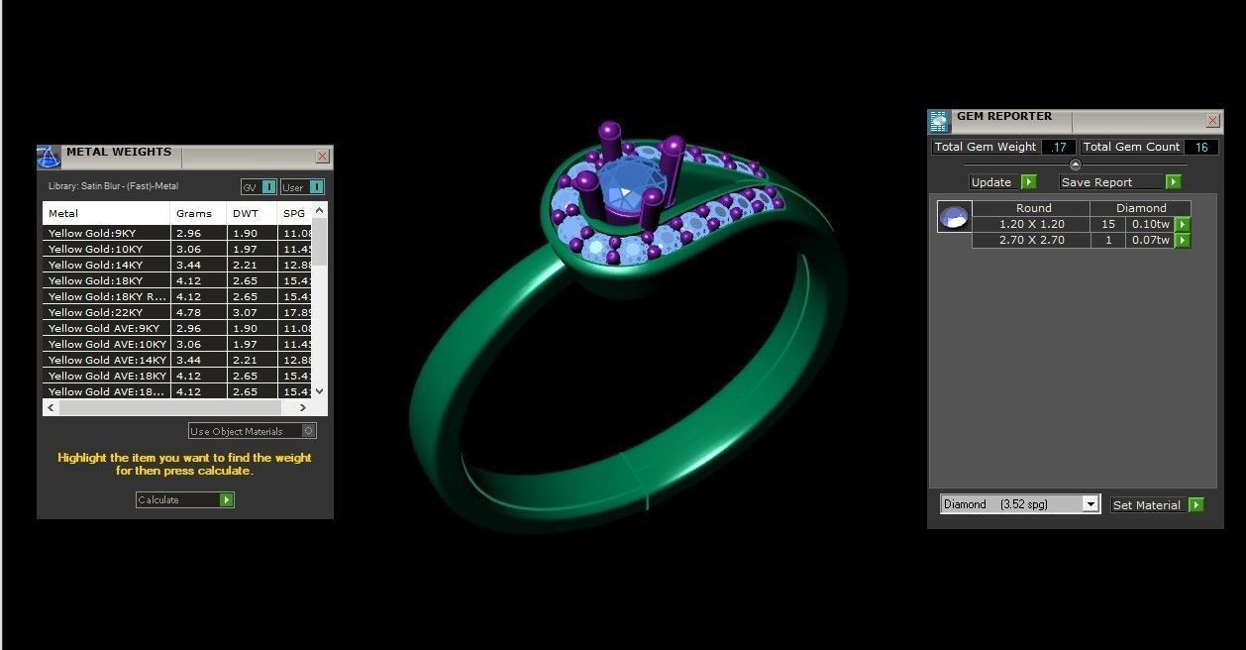Click the left arrow of the horizontal scrollbar
1246x650 pixels.
click(x=50, y=408)
